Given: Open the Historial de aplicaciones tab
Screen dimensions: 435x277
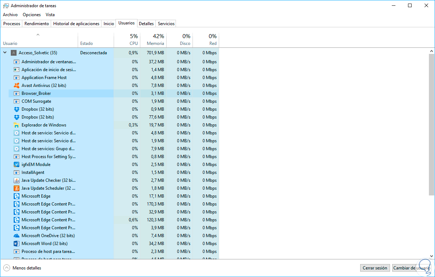Looking at the screenshot, I should 76,24.
